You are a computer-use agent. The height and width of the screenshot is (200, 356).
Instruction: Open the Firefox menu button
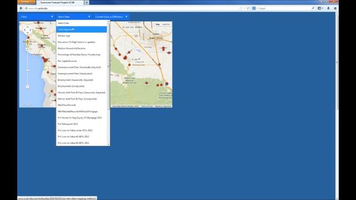26,2
